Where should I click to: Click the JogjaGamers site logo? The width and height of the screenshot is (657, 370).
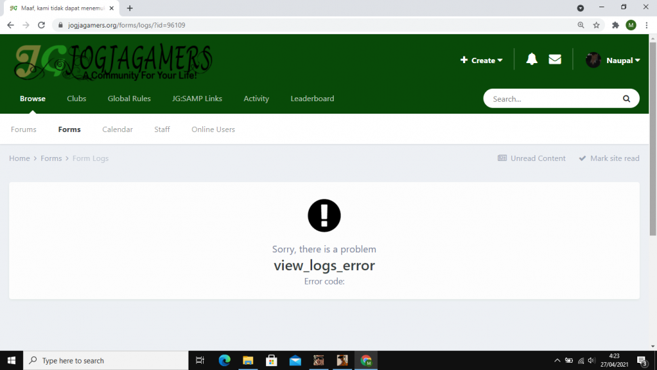(x=113, y=62)
